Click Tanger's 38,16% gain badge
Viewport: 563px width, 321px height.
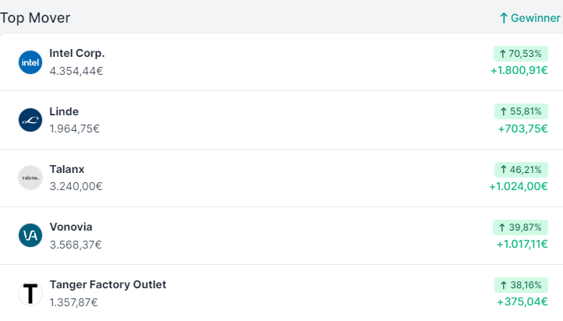coord(520,284)
